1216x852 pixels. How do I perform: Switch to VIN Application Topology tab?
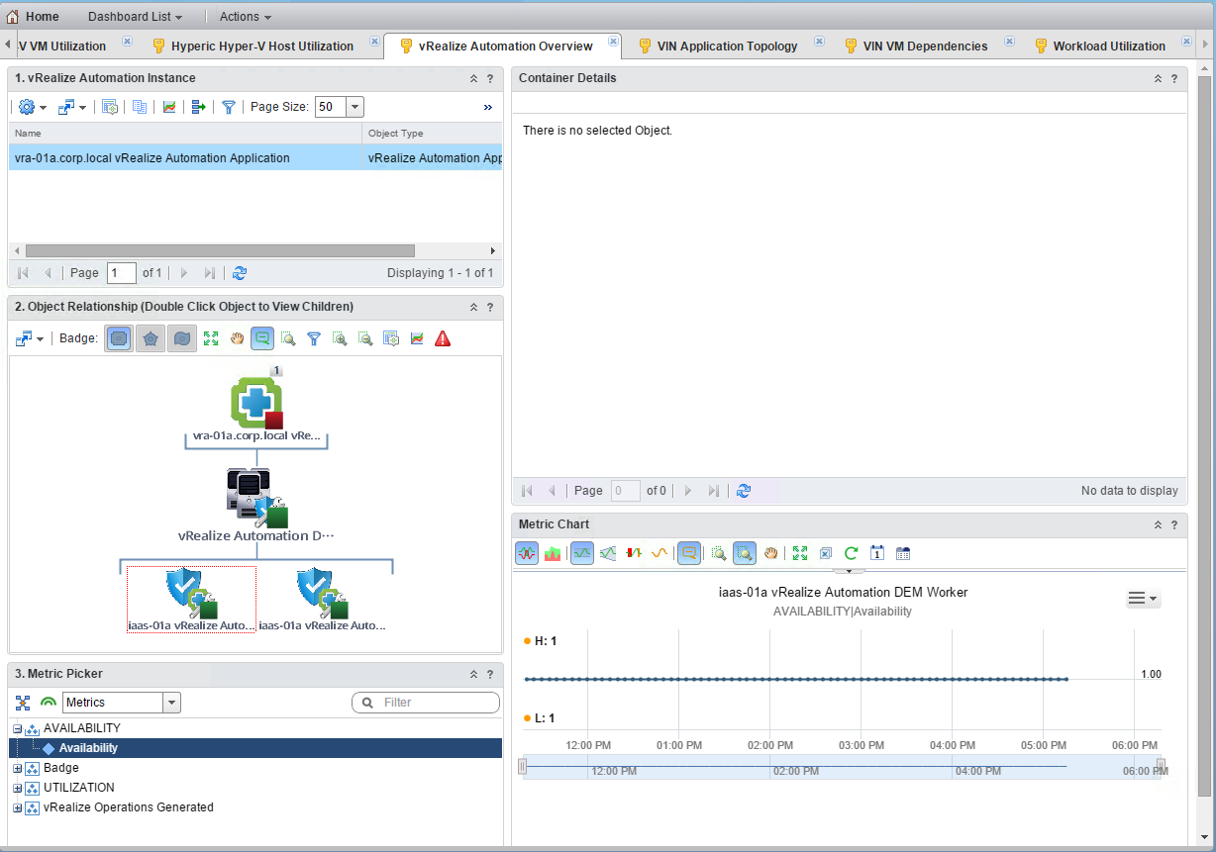[728, 46]
